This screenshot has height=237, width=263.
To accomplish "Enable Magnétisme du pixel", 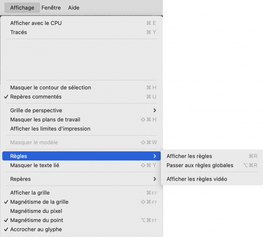I will point(36,211).
